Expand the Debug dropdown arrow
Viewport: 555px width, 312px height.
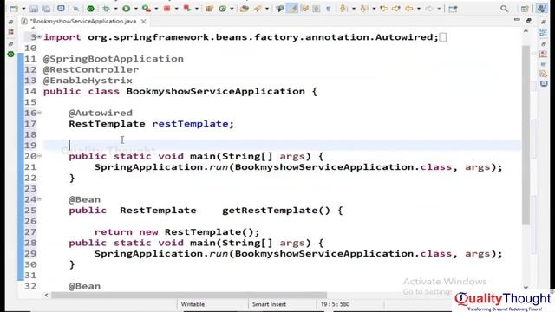pos(115,9)
